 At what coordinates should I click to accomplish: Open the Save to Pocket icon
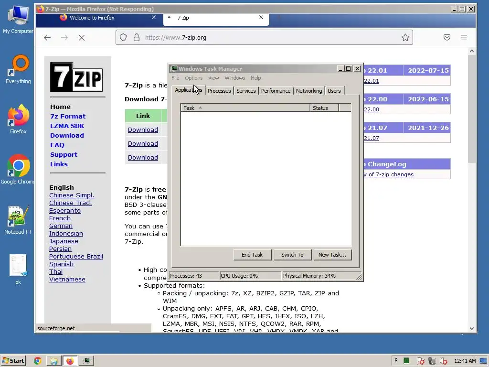447,37
